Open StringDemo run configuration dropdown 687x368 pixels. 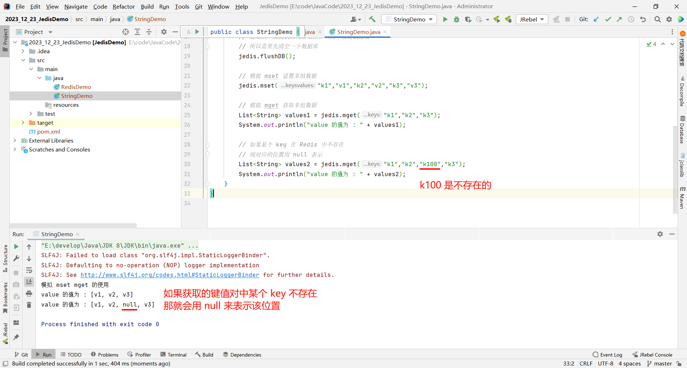409,19
